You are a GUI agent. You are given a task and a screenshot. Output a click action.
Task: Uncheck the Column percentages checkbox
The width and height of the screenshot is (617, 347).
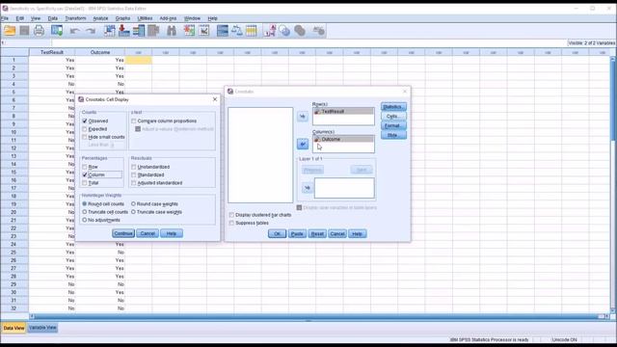pos(85,174)
